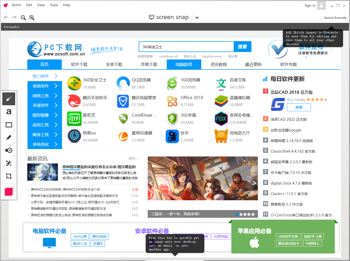350x261 pixels.
Task: Click the Redo arrow
Action: (x=14, y=18)
